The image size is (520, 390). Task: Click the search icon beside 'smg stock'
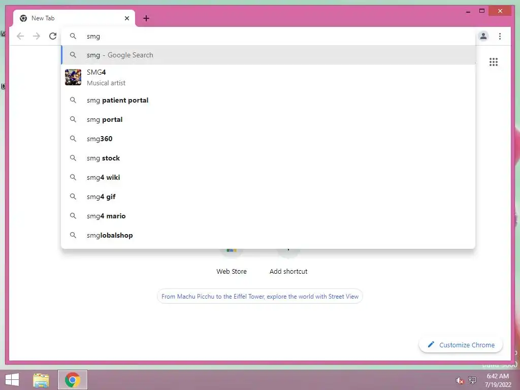point(73,158)
